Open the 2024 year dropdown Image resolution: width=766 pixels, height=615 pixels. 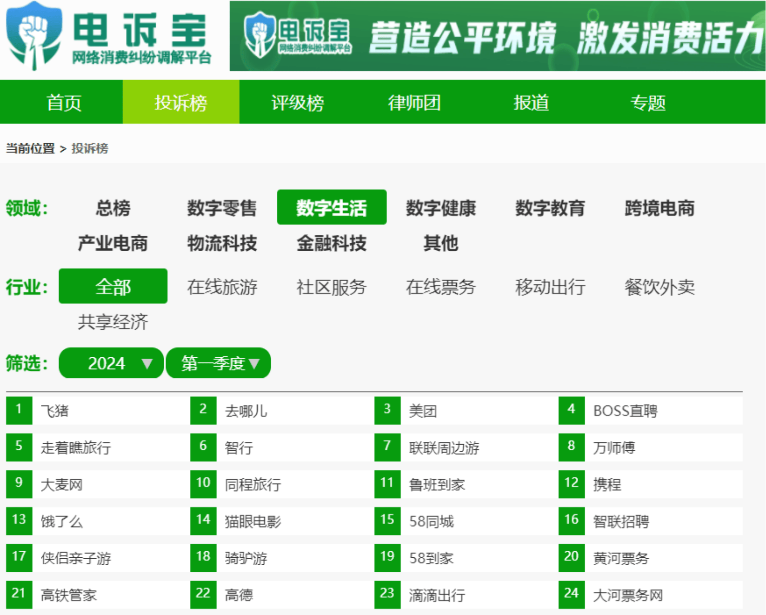(111, 363)
